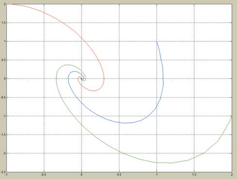Click the y-axis tick label -1
This screenshot has height=179, width=237.
4,116
